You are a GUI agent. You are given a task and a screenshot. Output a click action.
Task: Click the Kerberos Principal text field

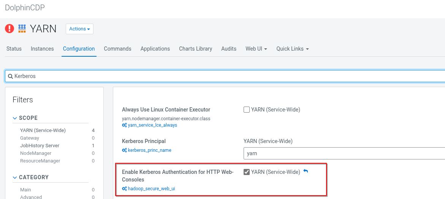click(342, 153)
